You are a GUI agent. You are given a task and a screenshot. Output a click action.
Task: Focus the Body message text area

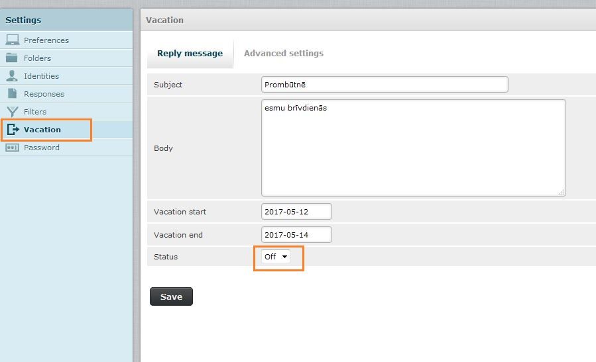pyautogui.click(x=413, y=148)
